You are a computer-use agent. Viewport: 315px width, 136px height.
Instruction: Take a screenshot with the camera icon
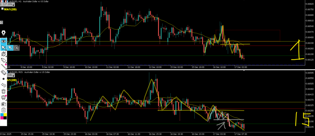point(4,104)
